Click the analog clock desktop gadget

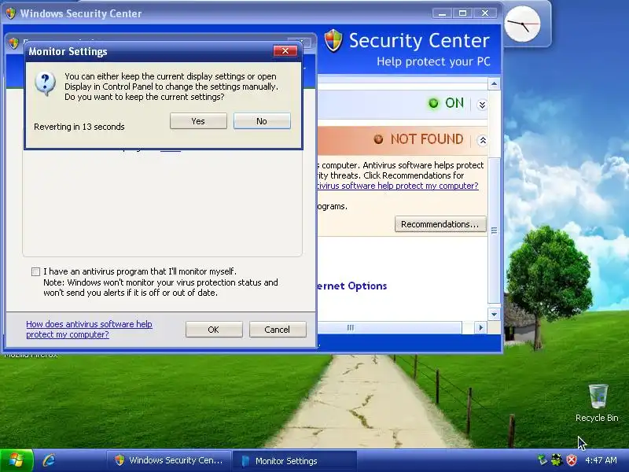coord(522,24)
